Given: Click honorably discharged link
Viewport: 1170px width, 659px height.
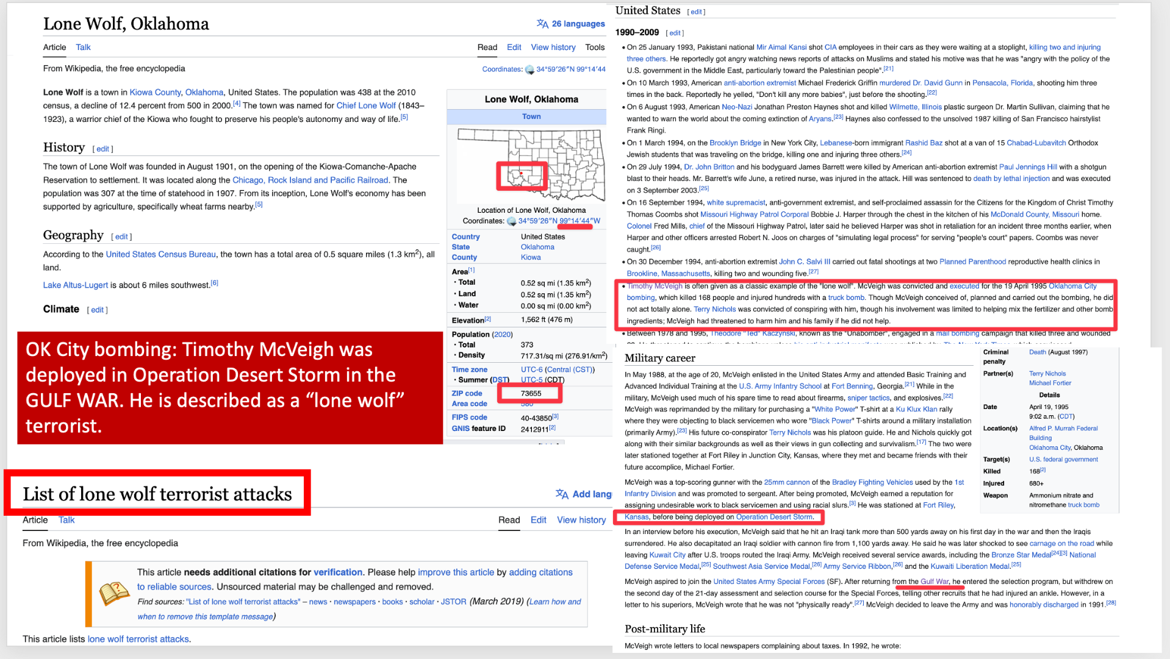Looking at the screenshot, I should (1044, 605).
